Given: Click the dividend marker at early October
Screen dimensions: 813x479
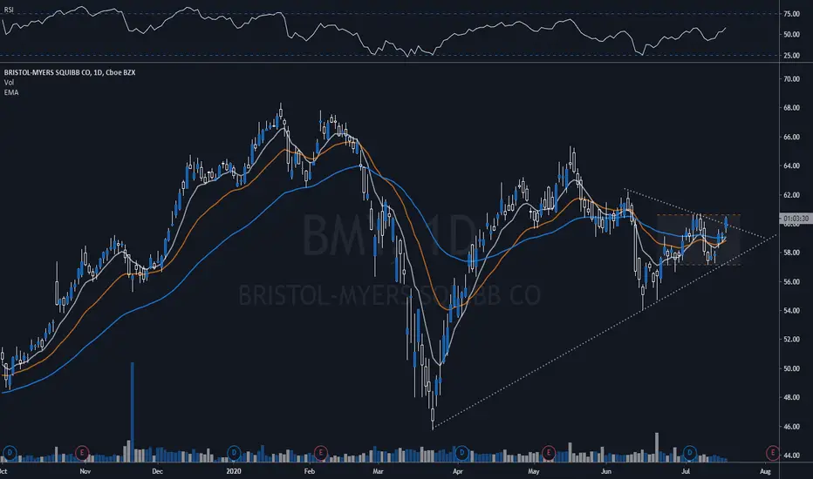Looking at the screenshot, I should pos(10,453).
